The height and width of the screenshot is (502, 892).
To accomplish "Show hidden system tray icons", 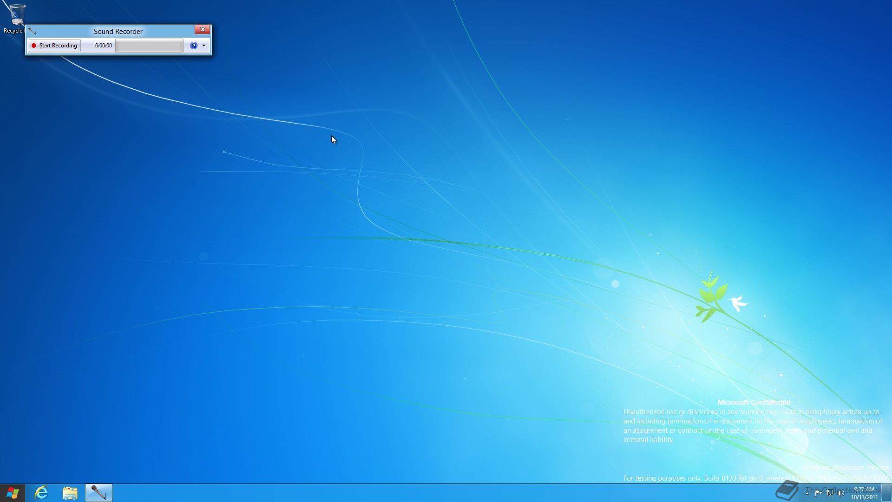I will click(807, 493).
